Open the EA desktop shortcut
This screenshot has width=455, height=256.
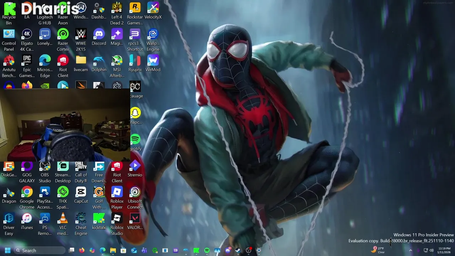click(27, 11)
